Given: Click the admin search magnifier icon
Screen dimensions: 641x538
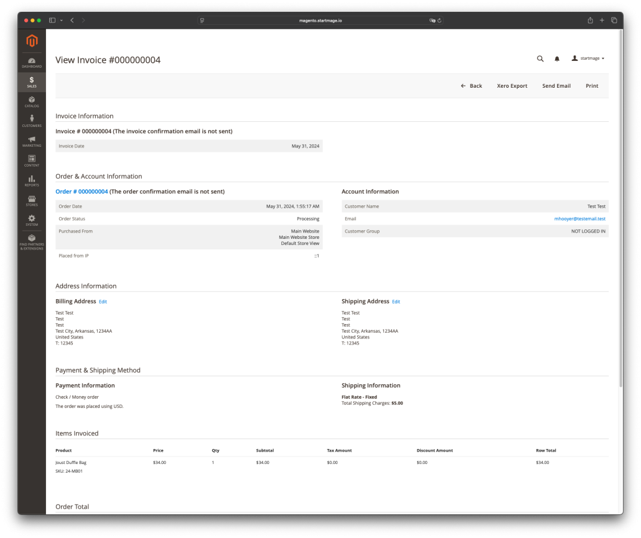Looking at the screenshot, I should click(x=540, y=59).
